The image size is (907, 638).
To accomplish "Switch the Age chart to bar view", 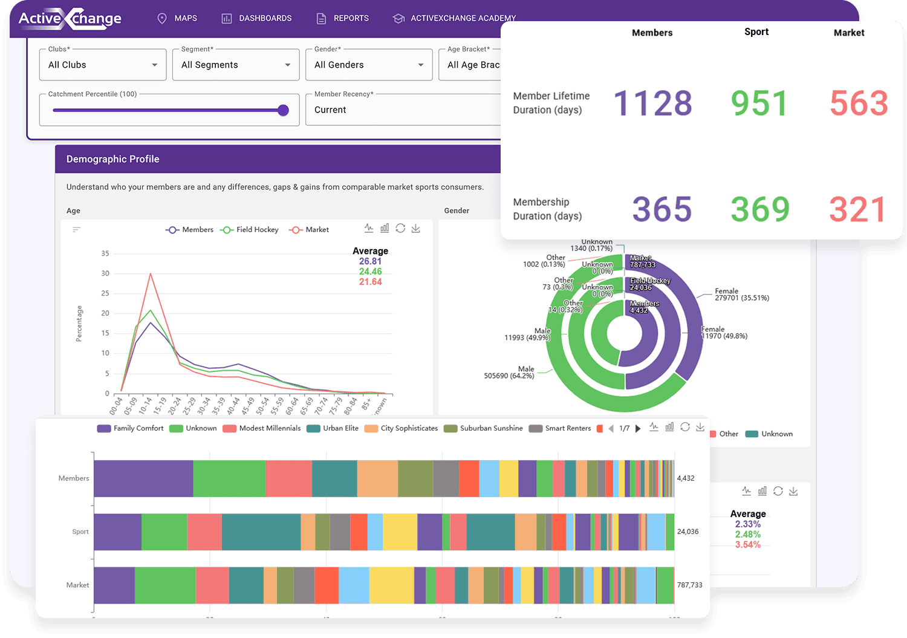I will (x=385, y=228).
